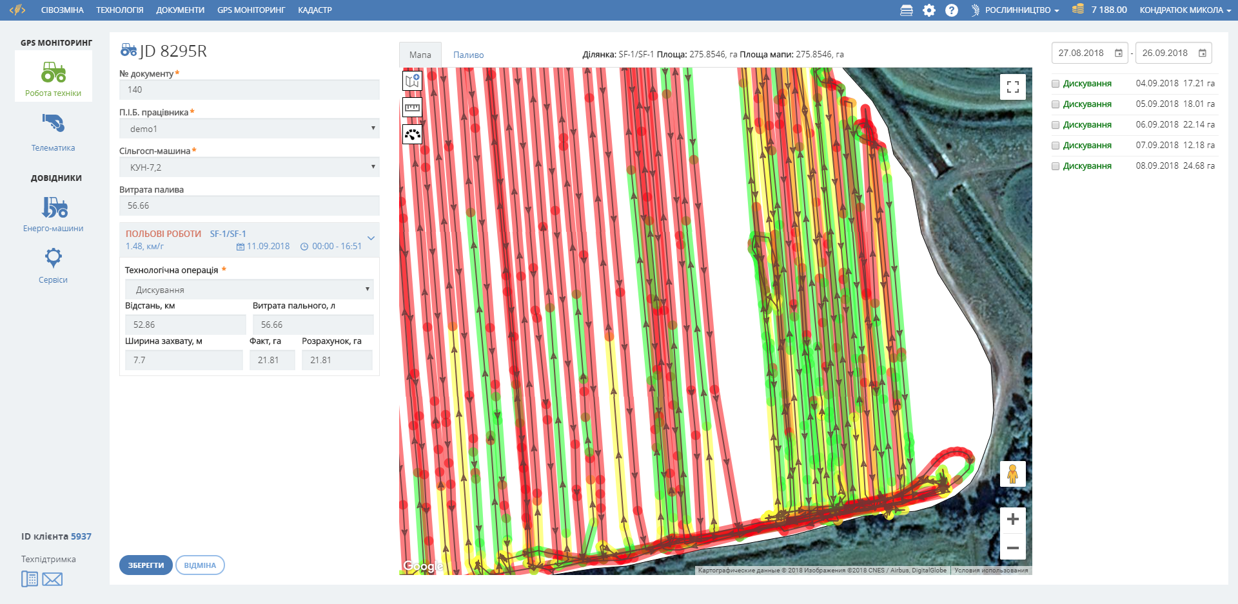
Task: Open Телематика in the sidebar
Action: pyautogui.click(x=54, y=132)
